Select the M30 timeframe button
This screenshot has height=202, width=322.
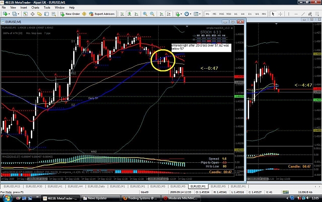pos(229,14)
